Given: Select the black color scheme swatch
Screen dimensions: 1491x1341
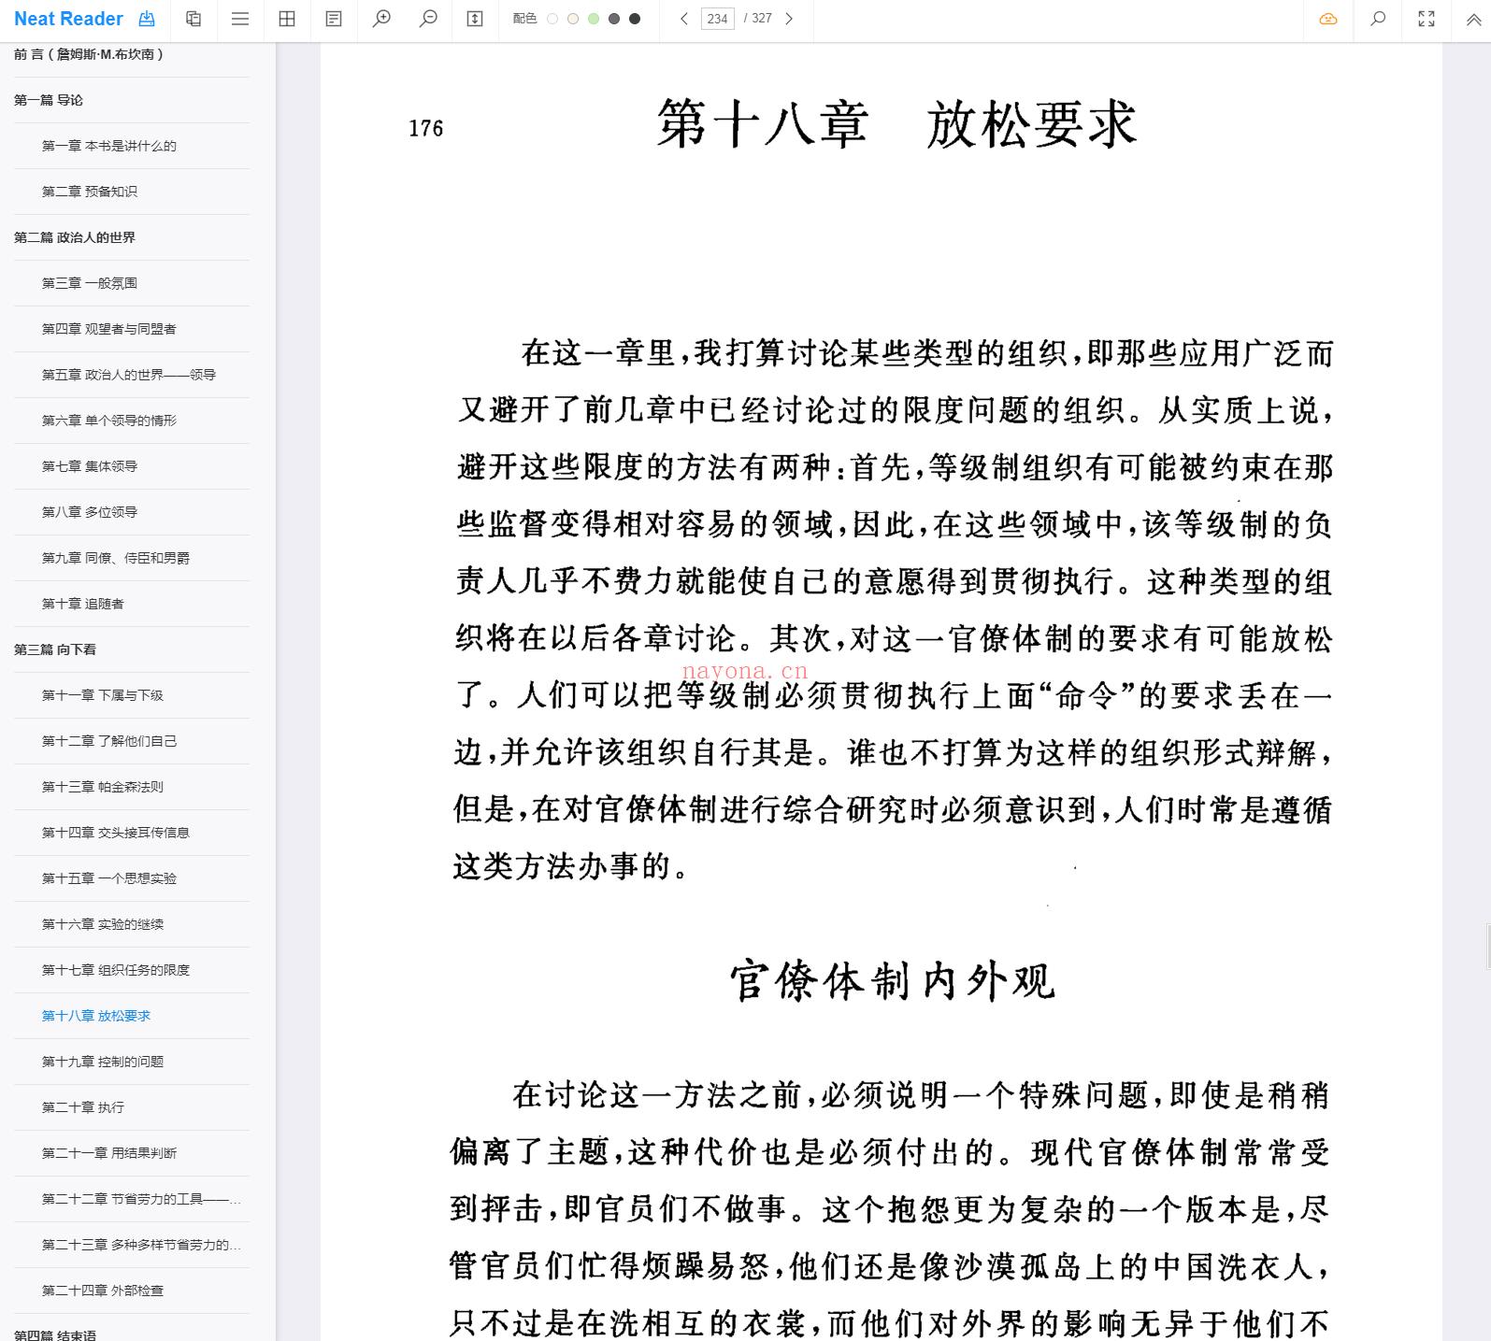Looking at the screenshot, I should 635,19.
